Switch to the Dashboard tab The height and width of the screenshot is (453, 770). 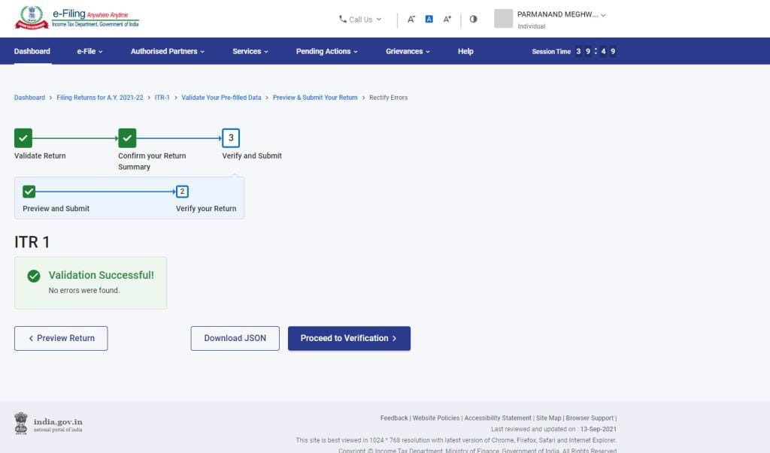click(32, 51)
